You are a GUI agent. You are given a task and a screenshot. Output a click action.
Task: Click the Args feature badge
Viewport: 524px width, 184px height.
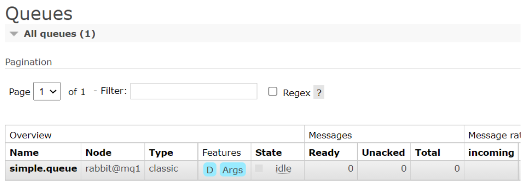point(233,170)
